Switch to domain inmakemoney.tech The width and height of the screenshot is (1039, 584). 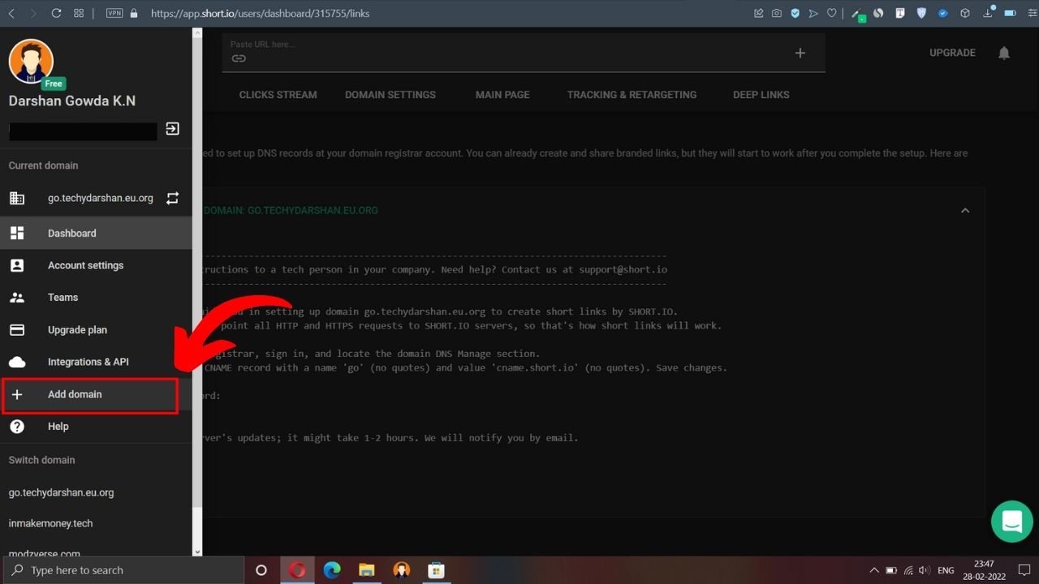tap(50, 523)
